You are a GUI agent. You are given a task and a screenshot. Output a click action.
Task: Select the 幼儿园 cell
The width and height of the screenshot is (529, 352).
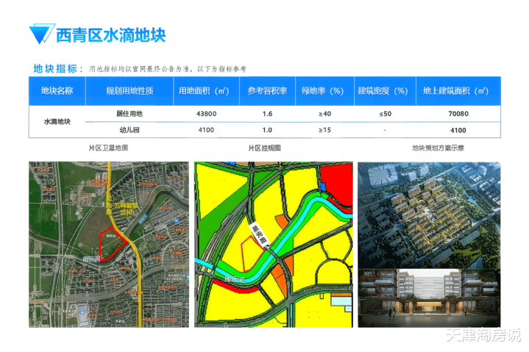tap(129, 130)
